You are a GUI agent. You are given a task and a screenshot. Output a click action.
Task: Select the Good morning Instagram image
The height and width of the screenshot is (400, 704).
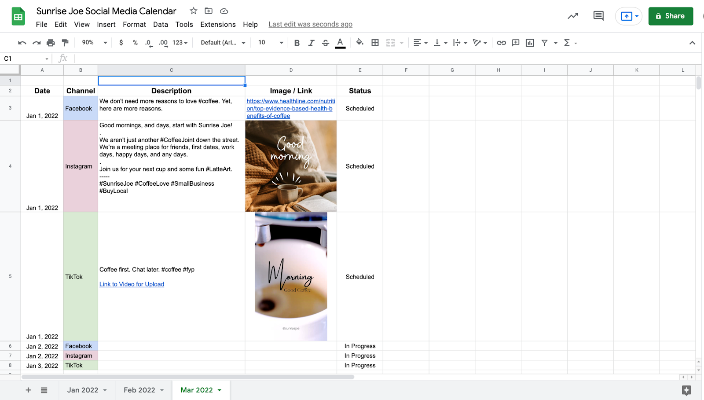coord(291,166)
